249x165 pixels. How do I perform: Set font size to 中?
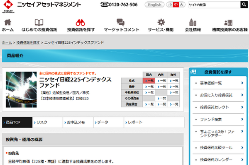point(176,5)
